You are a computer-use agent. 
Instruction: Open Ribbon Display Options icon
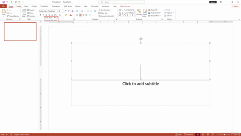coord(221,2)
